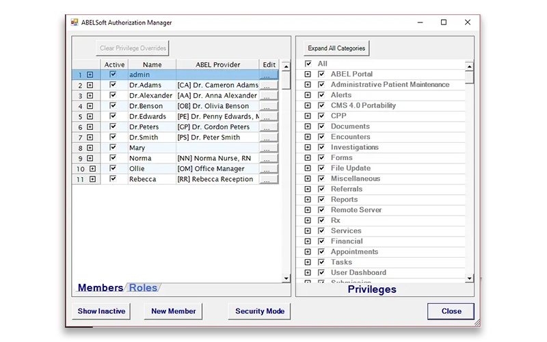Open edit ellipsis button for Norma
Viewport: 547px width, 342px height.
269,159
